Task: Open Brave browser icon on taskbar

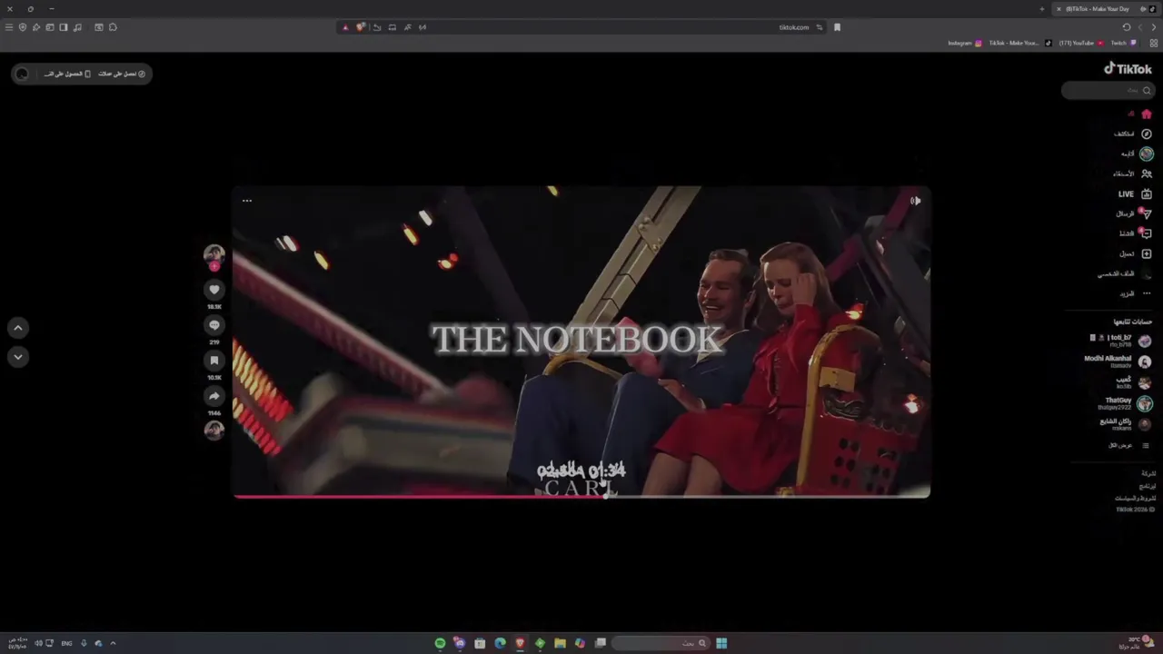Action: 520,643
